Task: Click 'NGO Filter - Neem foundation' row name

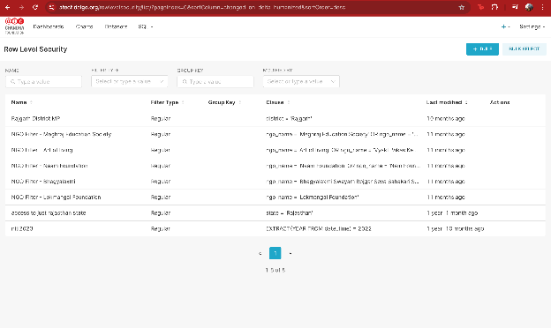Action: 49,166
